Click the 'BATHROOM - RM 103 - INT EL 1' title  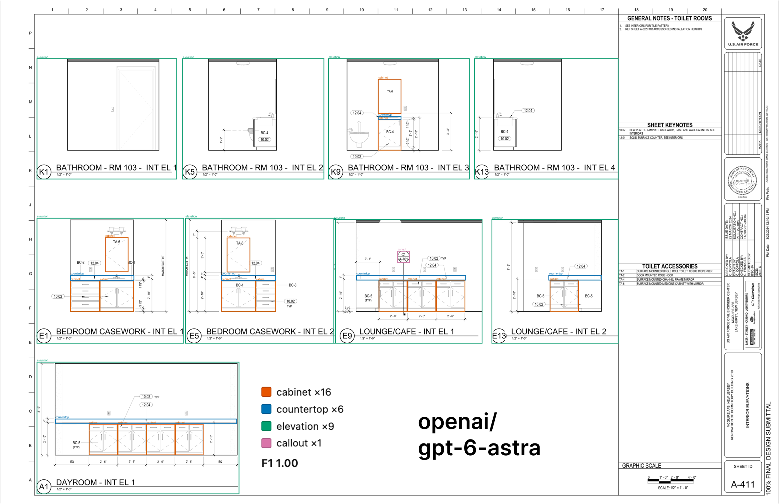117,168
